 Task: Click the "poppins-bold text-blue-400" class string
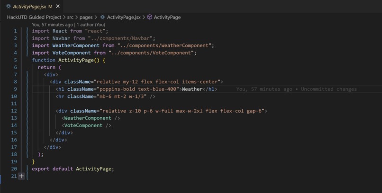pyautogui.click(x=138, y=89)
